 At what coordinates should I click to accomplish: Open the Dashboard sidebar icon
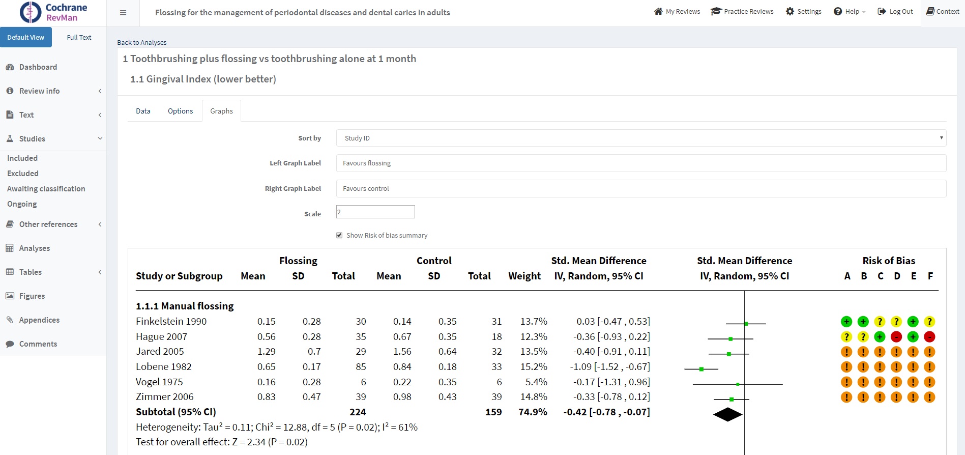[x=10, y=67]
